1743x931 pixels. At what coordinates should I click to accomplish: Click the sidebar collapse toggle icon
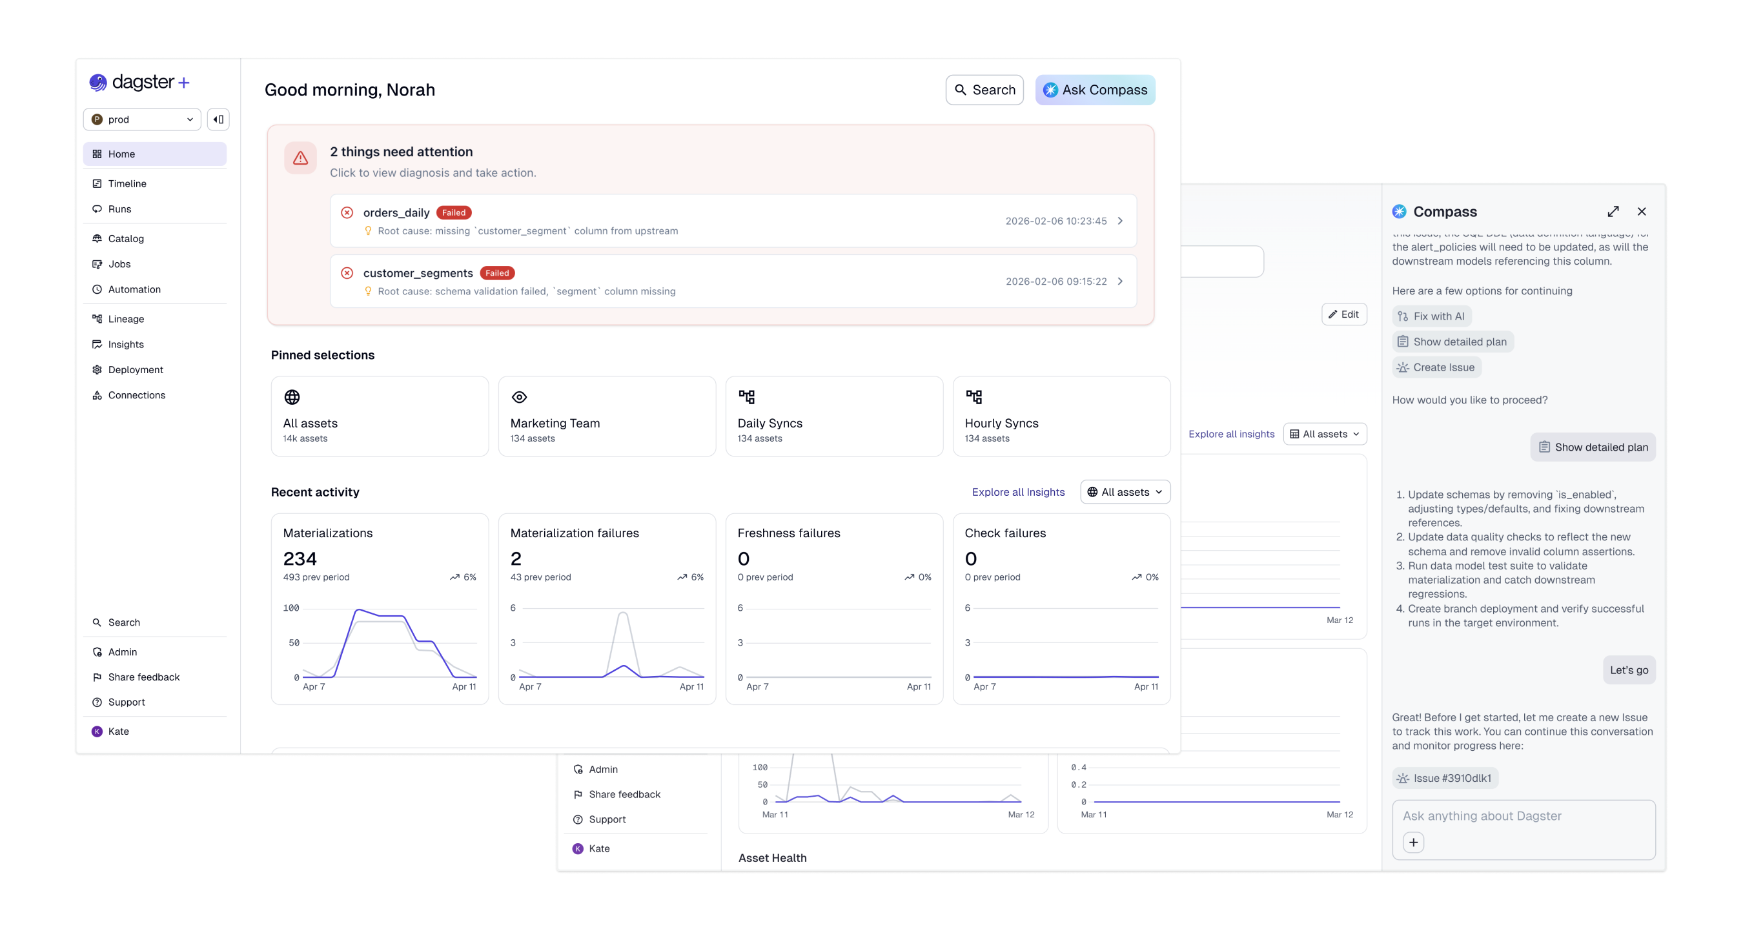click(218, 119)
